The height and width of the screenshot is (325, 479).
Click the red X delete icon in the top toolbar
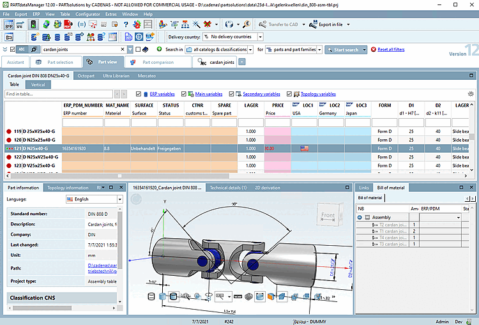pyautogui.click(x=208, y=24)
